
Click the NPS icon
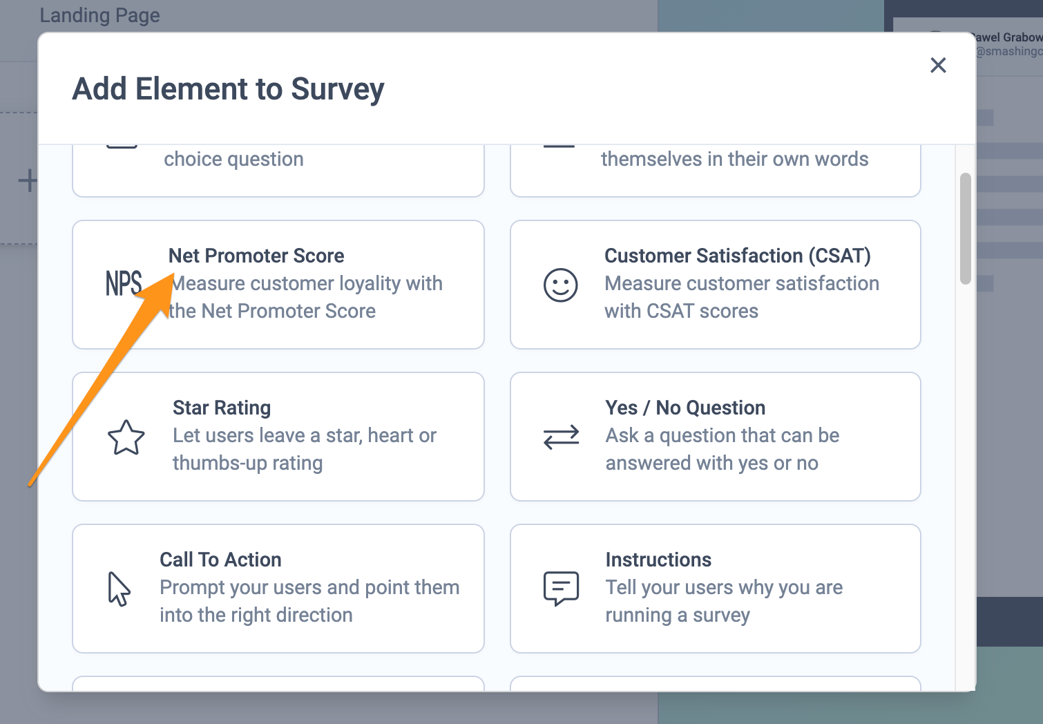click(x=123, y=283)
